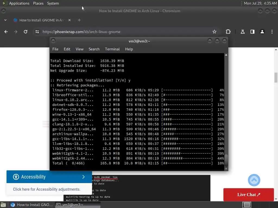The height and width of the screenshot is (208, 278).
Task: Open Chrome Labs flask icon
Action: click(x=242, y=32)
